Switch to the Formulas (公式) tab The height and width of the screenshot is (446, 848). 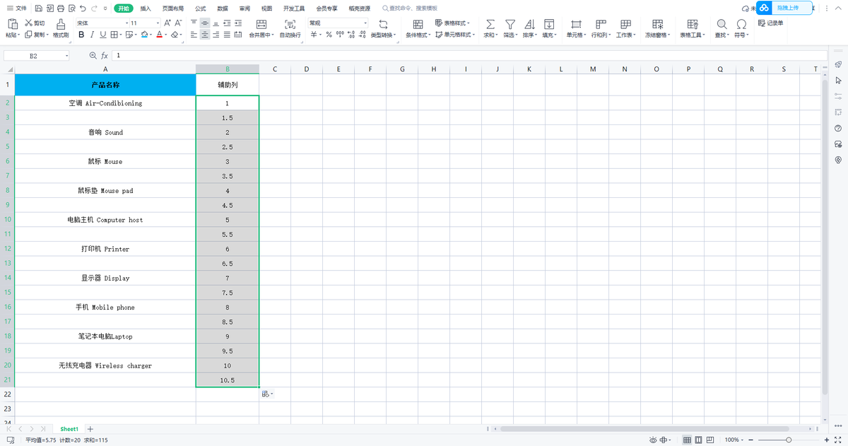coord(201,8)
